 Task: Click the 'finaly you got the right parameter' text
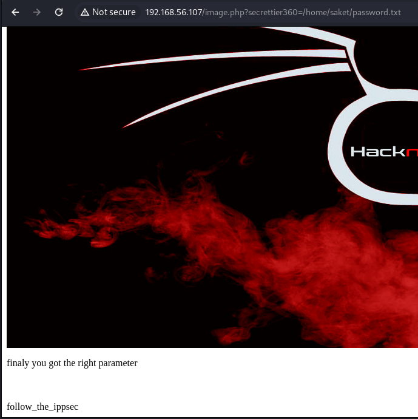pos(72,363)
